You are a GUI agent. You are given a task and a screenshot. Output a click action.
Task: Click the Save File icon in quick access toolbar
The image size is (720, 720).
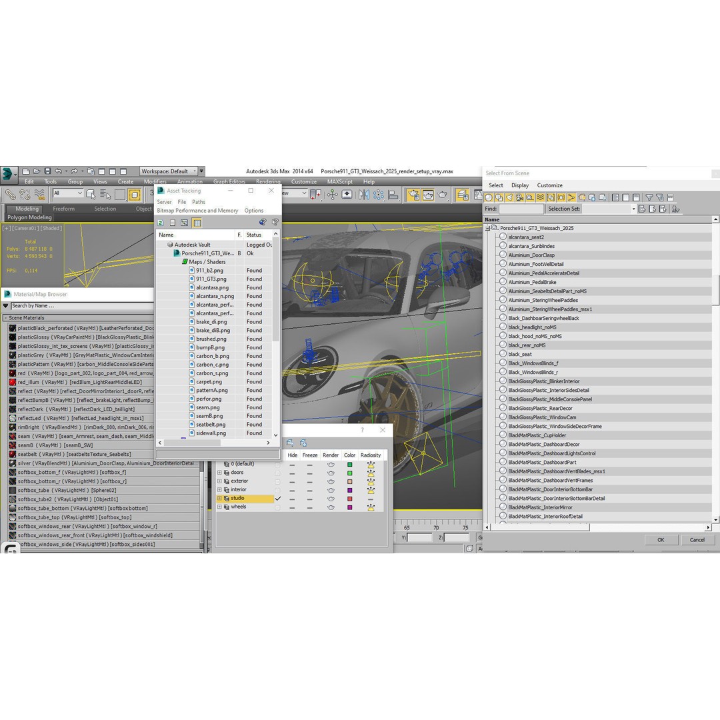47,171
